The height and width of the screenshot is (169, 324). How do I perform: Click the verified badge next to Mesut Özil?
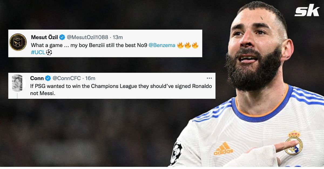tap(62, 37)
